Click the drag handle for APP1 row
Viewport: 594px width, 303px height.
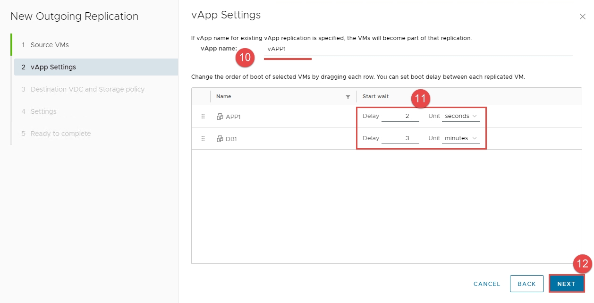coord(203,116)
